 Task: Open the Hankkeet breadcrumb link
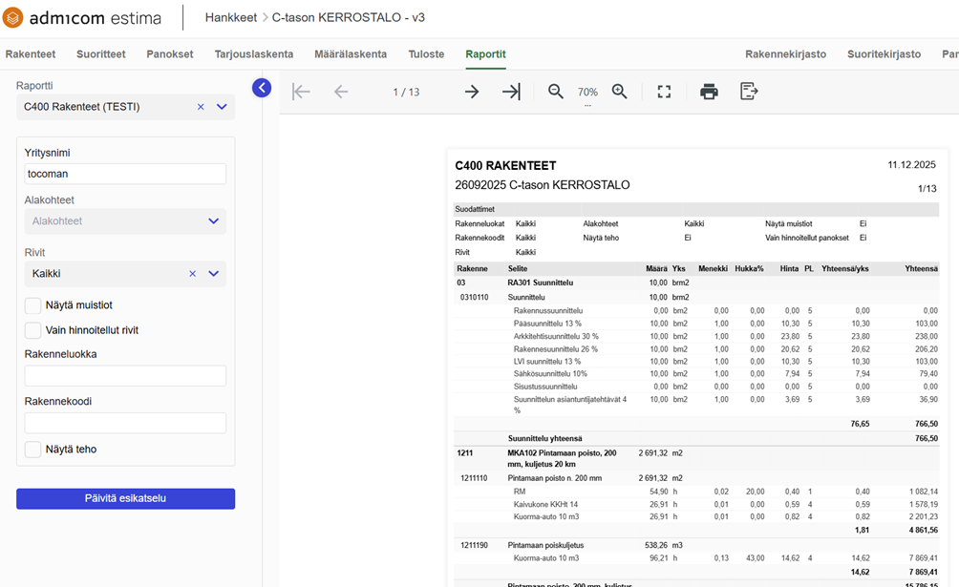230,18
